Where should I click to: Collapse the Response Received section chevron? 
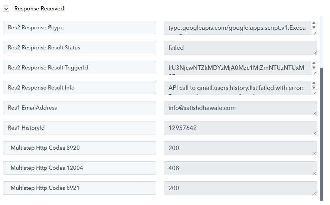[x=6, y=9]
